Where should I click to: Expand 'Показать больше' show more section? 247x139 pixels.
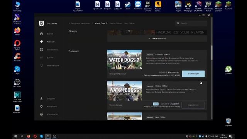click(157, 39)
